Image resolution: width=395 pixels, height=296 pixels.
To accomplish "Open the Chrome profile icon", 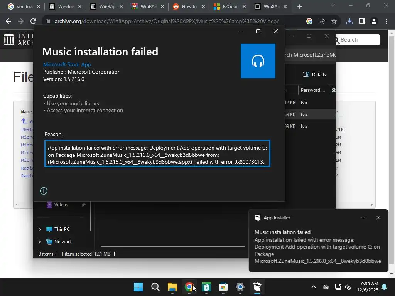I will (x=374, y=22).
